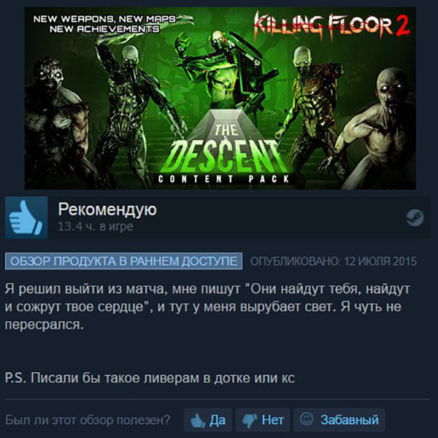The height and width of the screenshot is (438, 438).
Task: Click the review text about leaving the match
Action: [x=207, y=307]
